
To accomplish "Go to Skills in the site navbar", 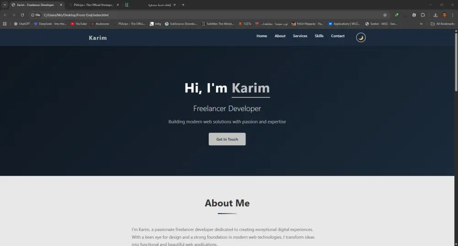I will click(x=319, y=36).
